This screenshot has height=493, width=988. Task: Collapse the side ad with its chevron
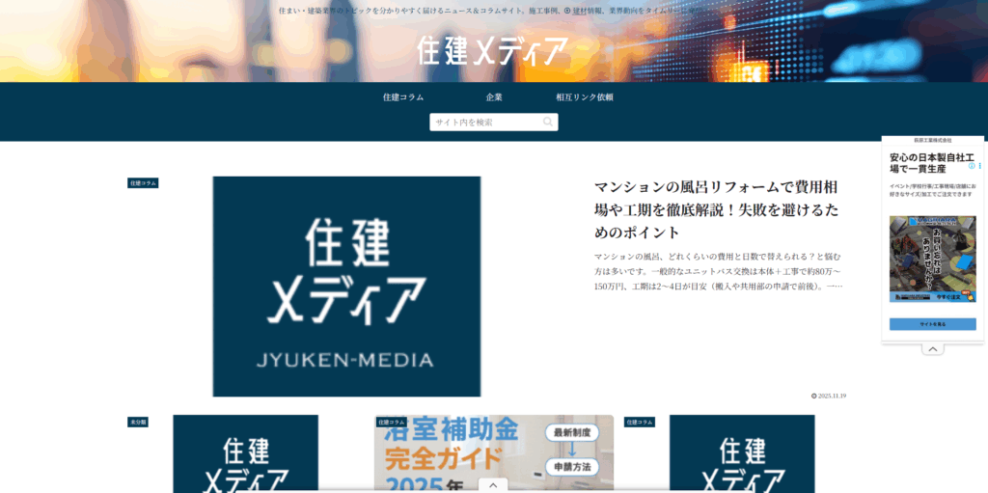(x=933, y=349)
